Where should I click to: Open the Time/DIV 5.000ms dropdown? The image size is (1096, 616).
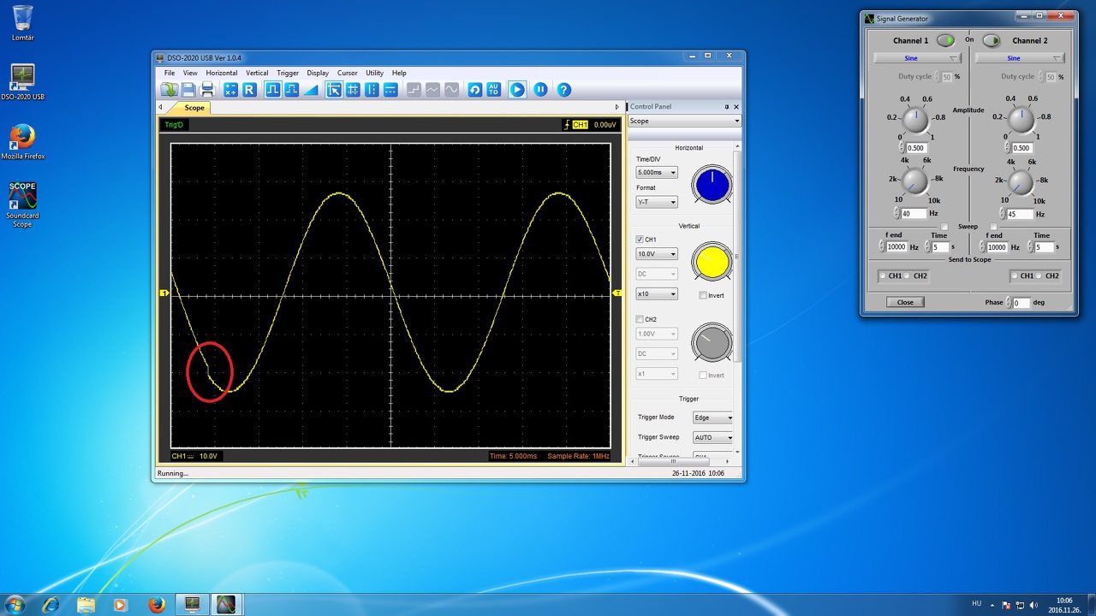click(656, 173)
